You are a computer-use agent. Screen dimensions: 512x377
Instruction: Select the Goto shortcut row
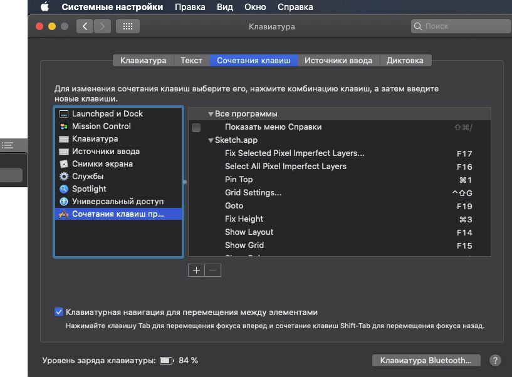(340, 206)
